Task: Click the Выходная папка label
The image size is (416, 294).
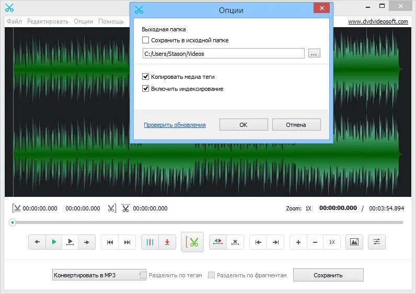Action: (164, 29)
